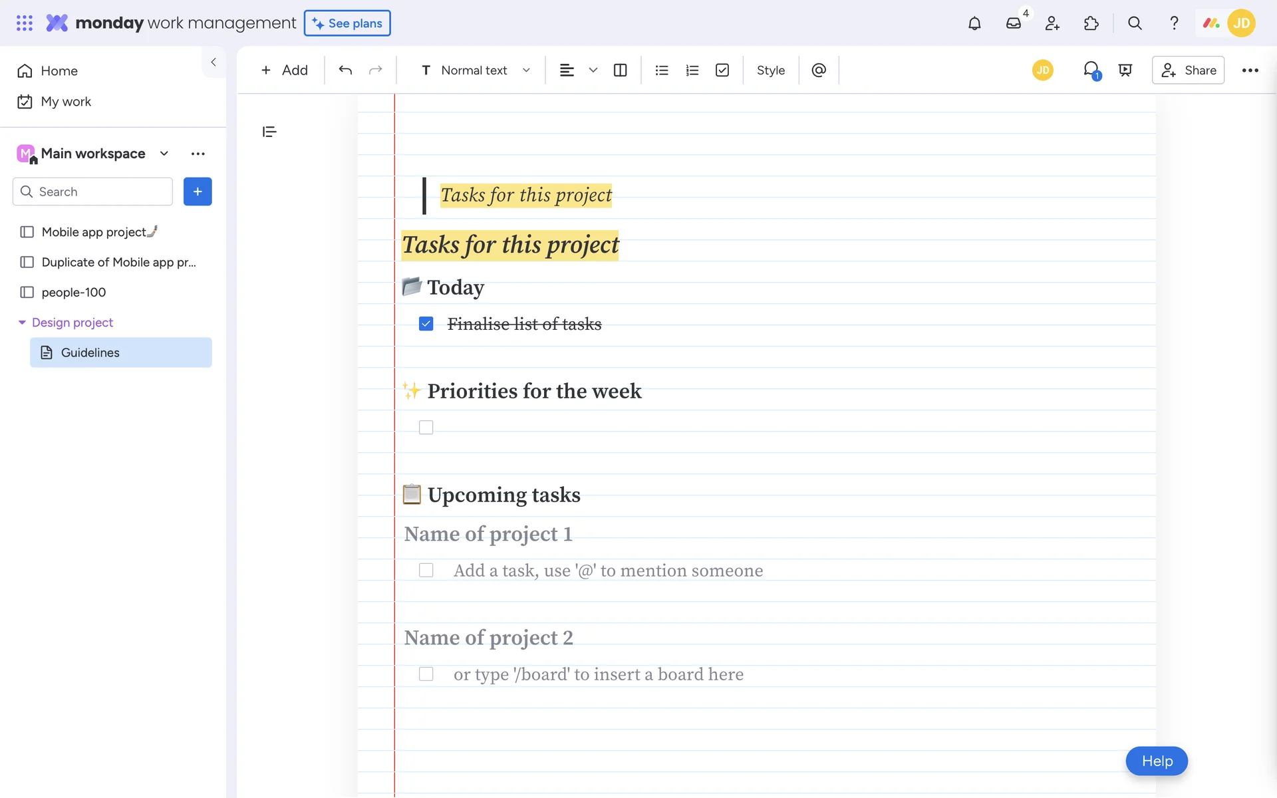Viewport: 1277px width, 798px height.
Task: Click the undo arrow
Action: tap(345, 70)
